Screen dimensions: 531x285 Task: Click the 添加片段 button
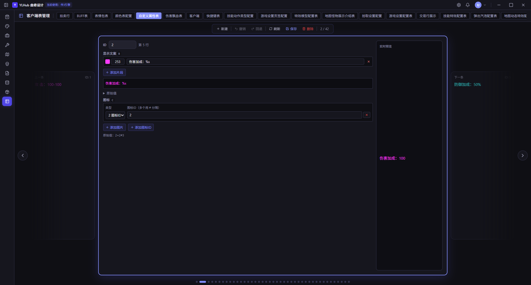(114, 72)
